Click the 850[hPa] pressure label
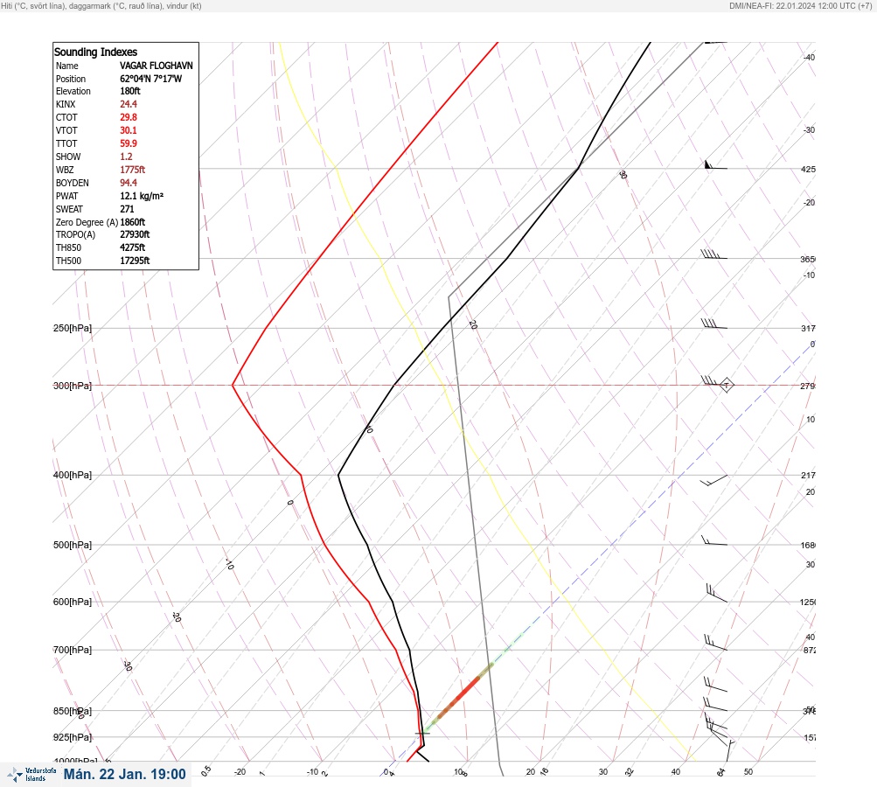The height and width of the screenshot is (787, 877). 73,711
